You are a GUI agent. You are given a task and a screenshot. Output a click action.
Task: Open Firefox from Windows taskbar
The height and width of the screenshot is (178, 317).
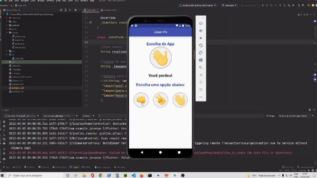(142, 176)
